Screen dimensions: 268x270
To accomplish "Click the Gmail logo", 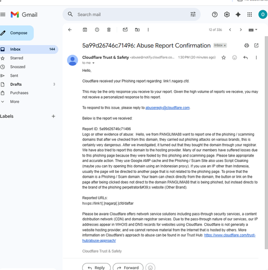I will pos(24,15).
